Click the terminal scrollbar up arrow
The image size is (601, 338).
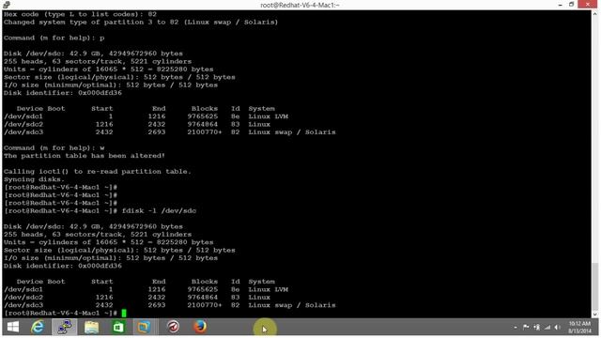[x=595, y=14]
